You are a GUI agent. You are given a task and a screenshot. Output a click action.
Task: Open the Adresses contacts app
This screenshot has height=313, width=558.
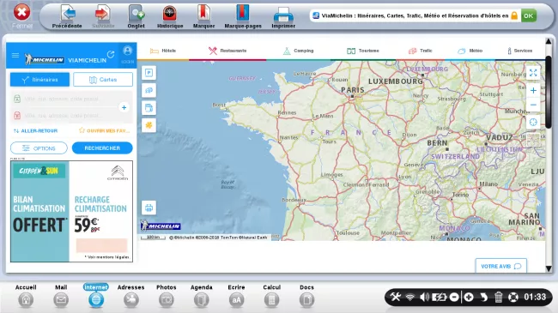point(131,296)
